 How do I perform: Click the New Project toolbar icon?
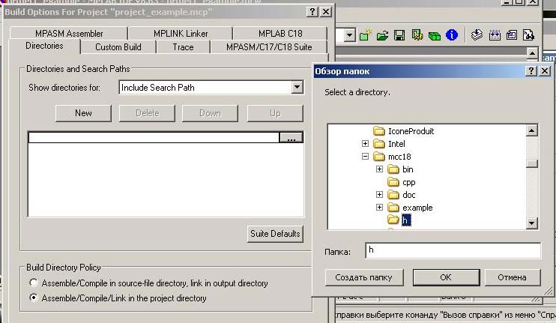pyautogui.click(x=366, y=35)
